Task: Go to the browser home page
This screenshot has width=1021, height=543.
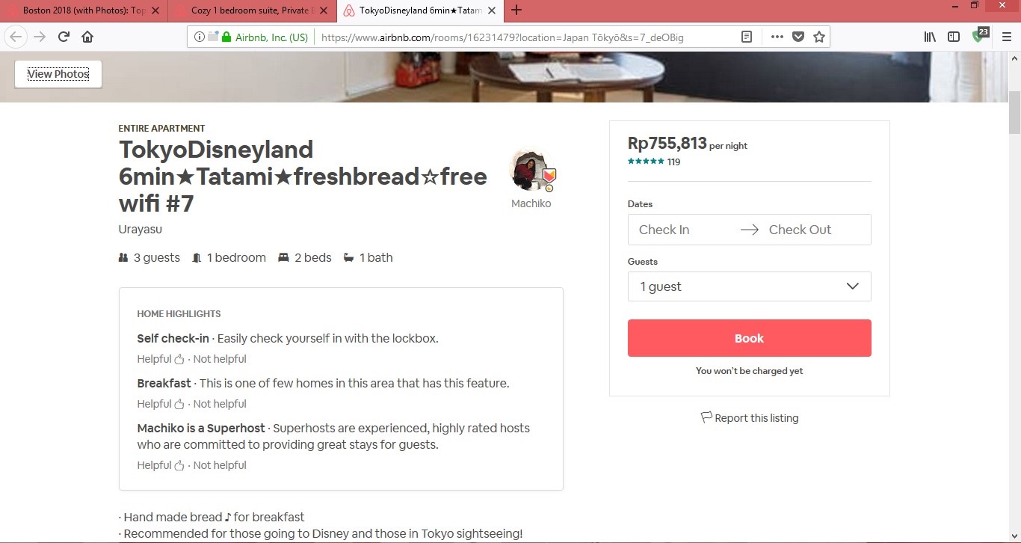Action: coord(87,37)
